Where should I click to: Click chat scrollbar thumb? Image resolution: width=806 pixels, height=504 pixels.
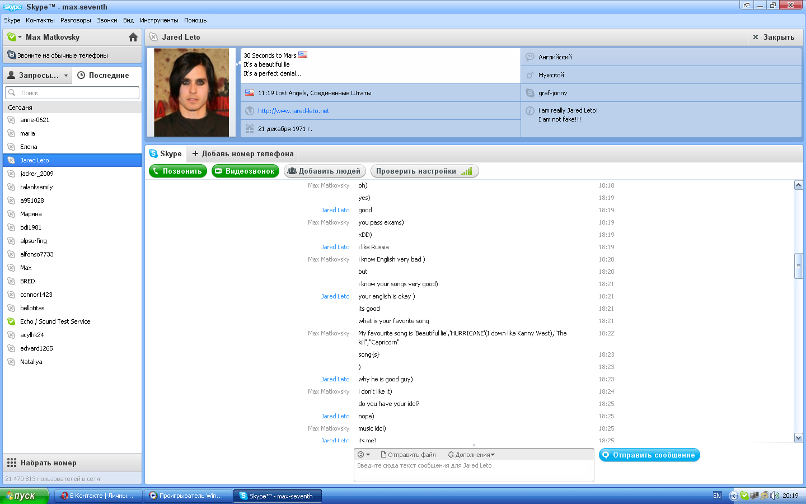(x=799, y=265)
